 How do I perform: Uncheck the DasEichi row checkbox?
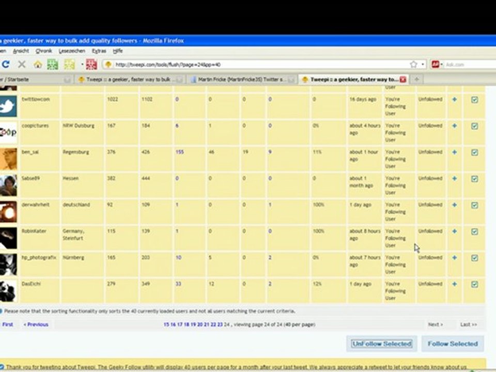click(474, 284)
